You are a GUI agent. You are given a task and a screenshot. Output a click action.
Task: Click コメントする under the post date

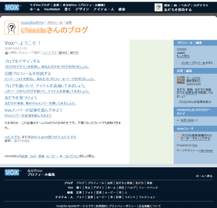(49, 53)
